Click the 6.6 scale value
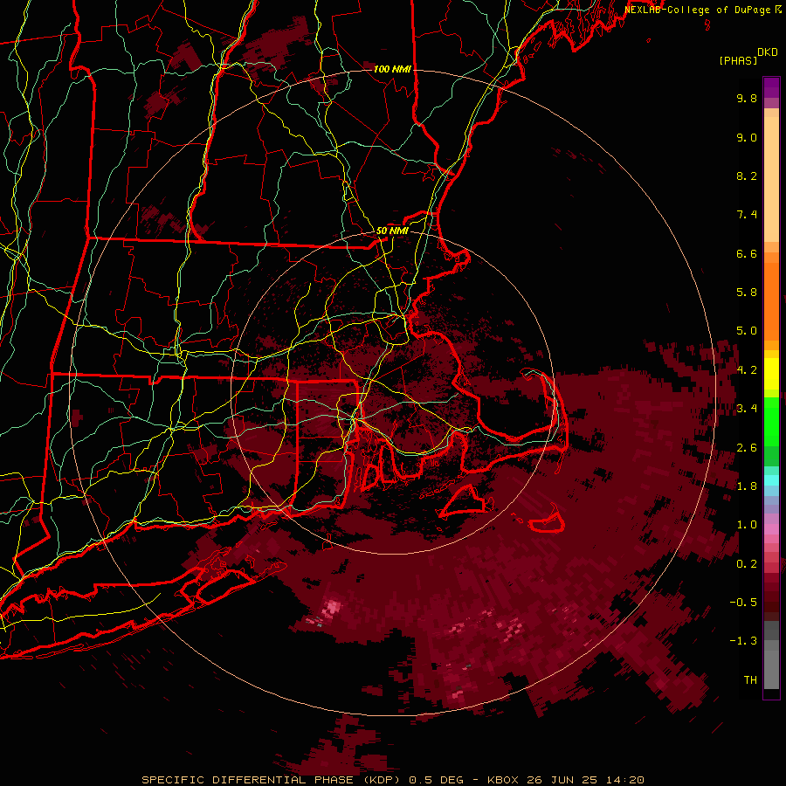 coord(747,253)
